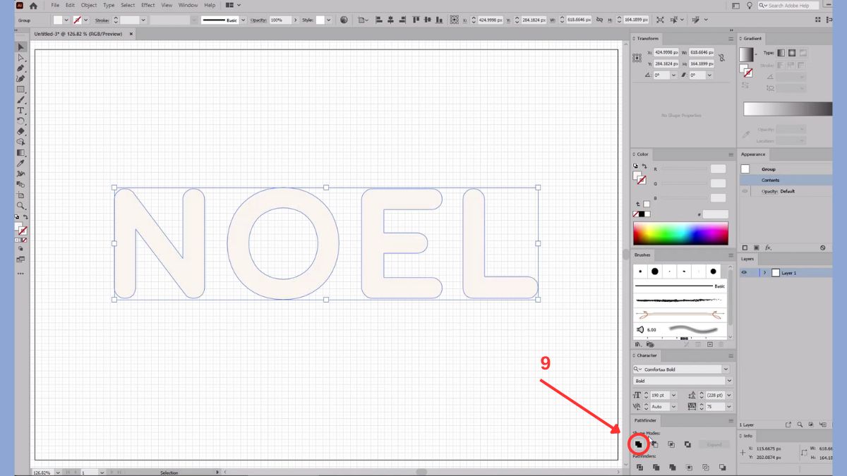Select the Linear gradient type button

coord(781,53)
